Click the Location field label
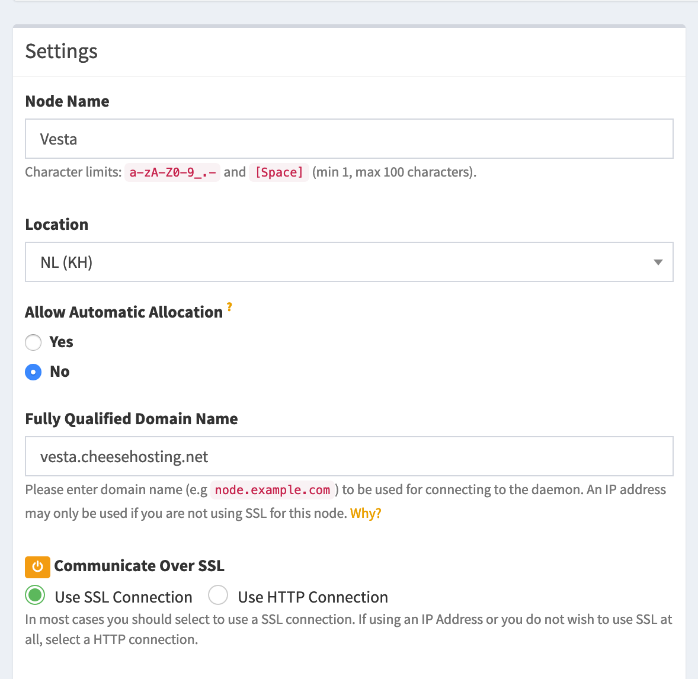The width and height of the screenshot is (698, 679). 57,225
